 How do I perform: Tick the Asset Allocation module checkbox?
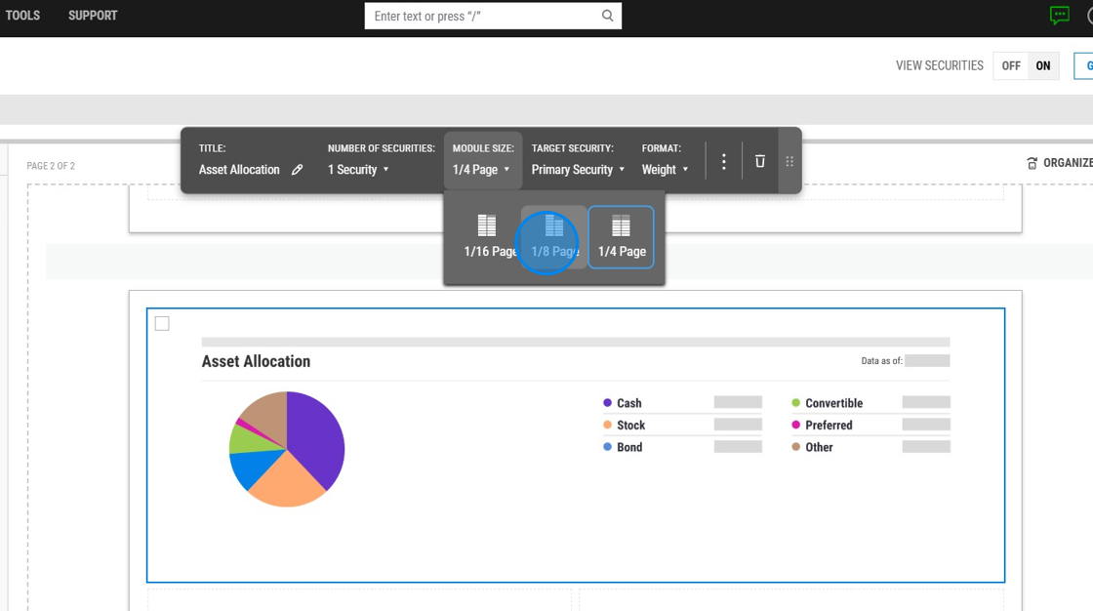click(162, 324)
